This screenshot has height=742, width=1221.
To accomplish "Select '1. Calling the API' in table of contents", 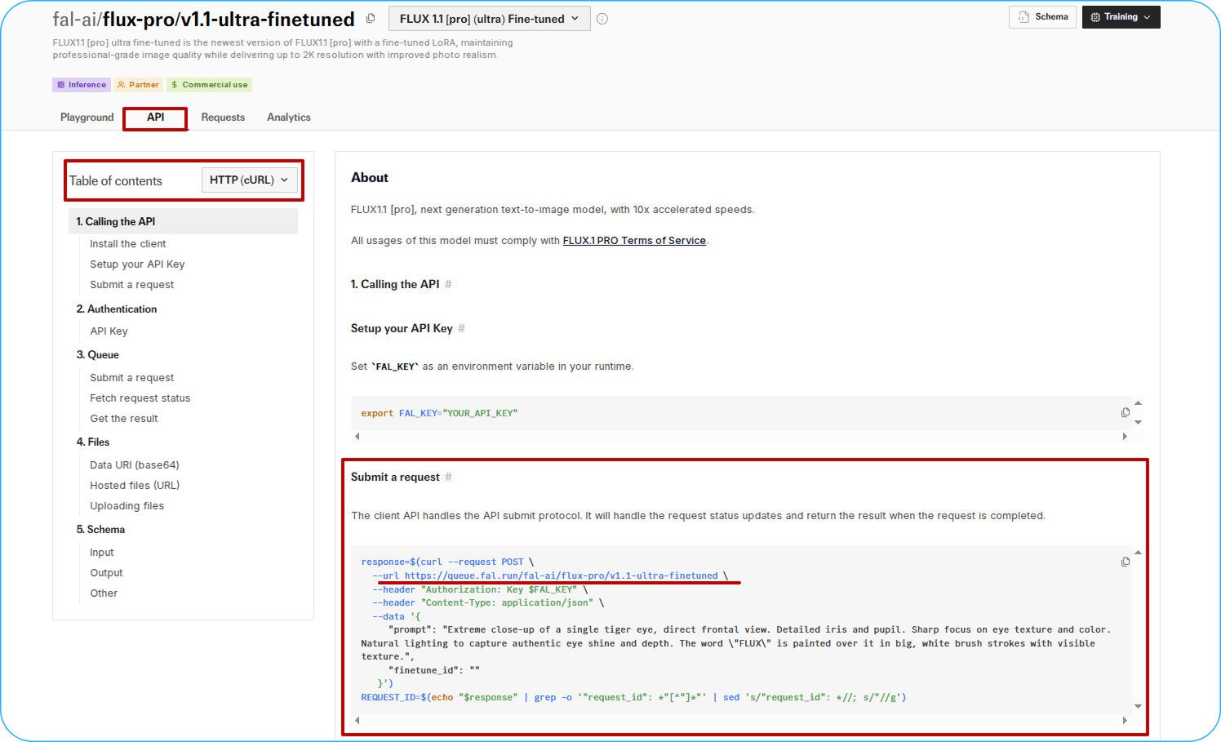I will coord(184,221).
